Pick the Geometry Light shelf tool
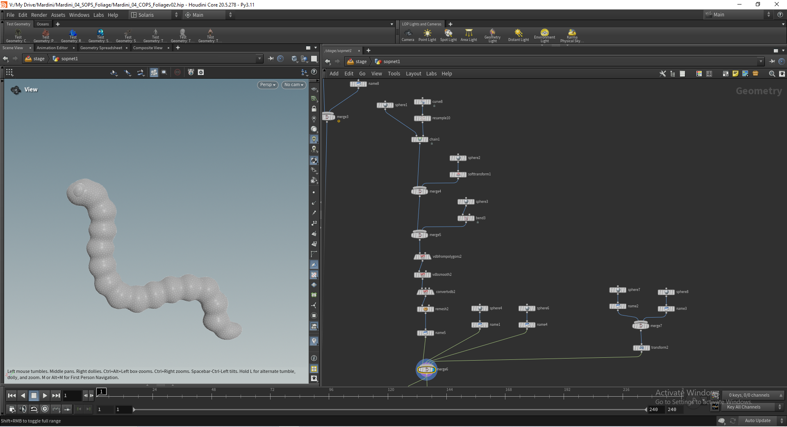 [492, 36]
